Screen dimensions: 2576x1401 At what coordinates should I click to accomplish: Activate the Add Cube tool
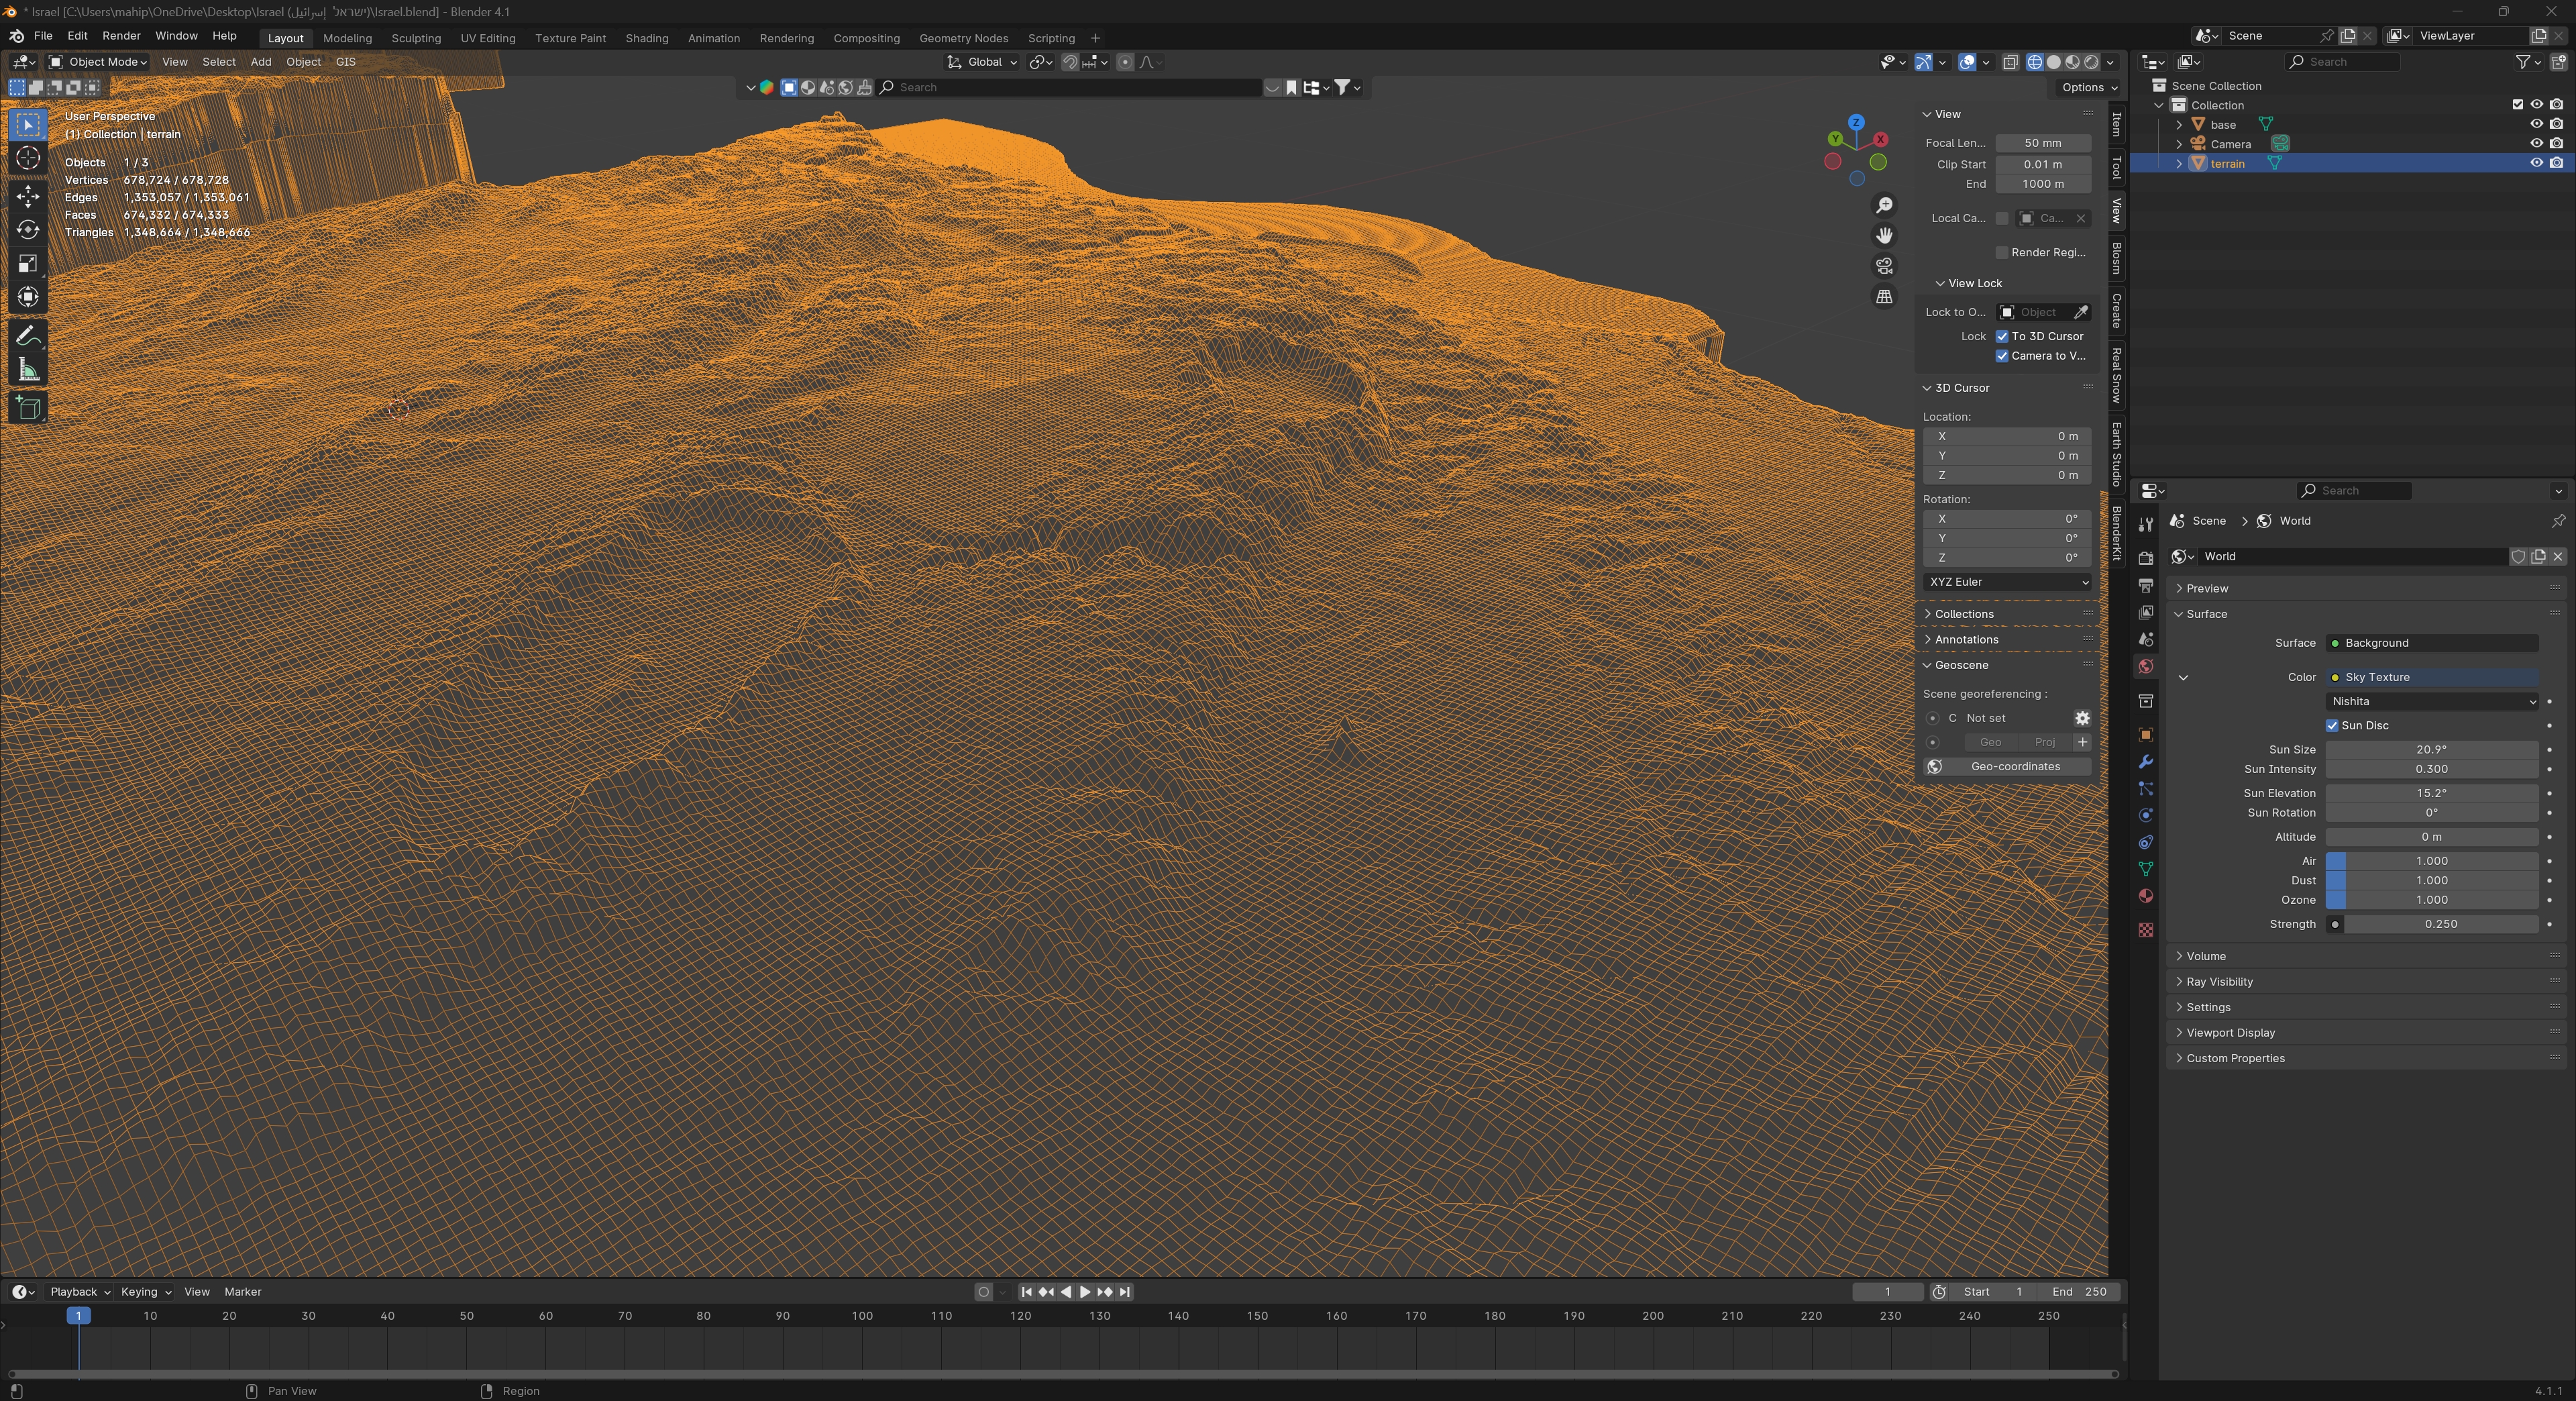(28, 407)
